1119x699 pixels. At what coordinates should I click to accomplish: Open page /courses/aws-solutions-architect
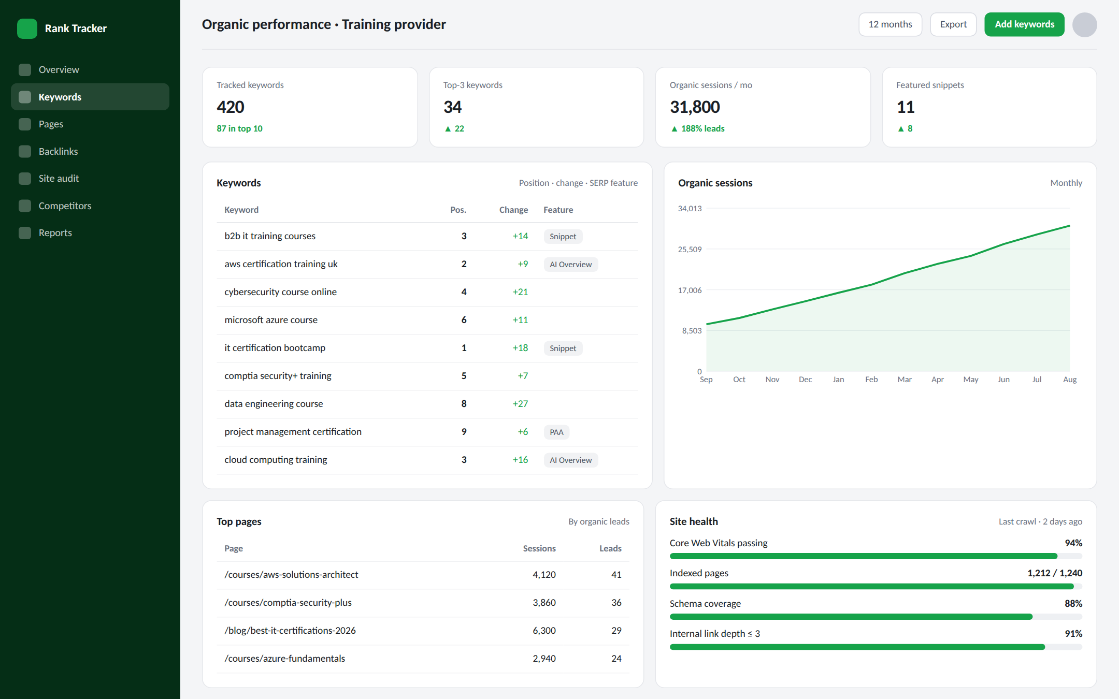(291, 575)
